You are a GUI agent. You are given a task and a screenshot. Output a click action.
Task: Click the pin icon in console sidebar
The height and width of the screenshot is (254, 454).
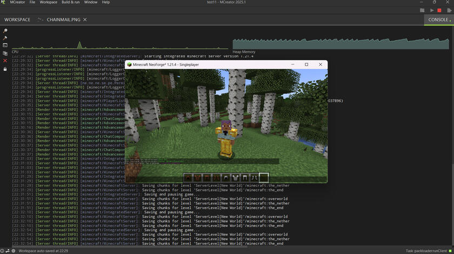pos(5,38)
